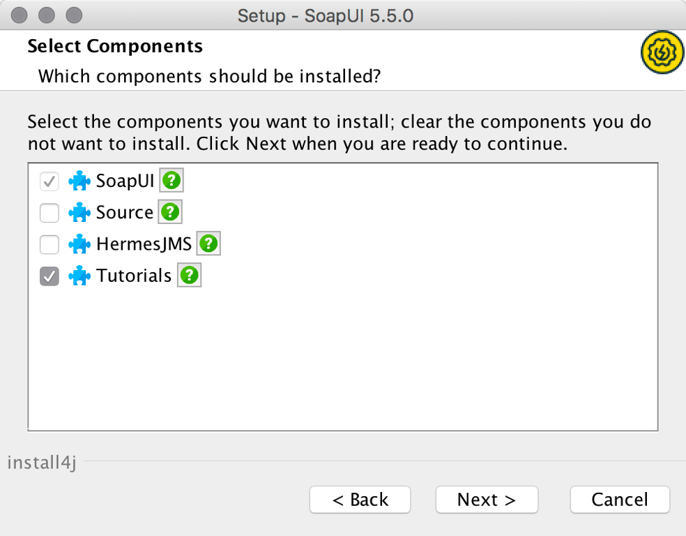Click the SoapUI puzzle piece icon
This screenshot has width=686, height=536.
[x=79, y=180]
